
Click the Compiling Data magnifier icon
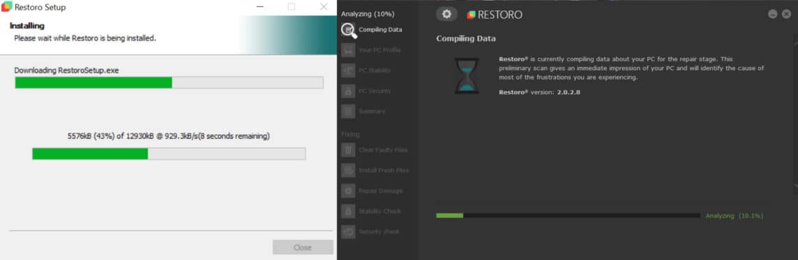coord(349,31)
